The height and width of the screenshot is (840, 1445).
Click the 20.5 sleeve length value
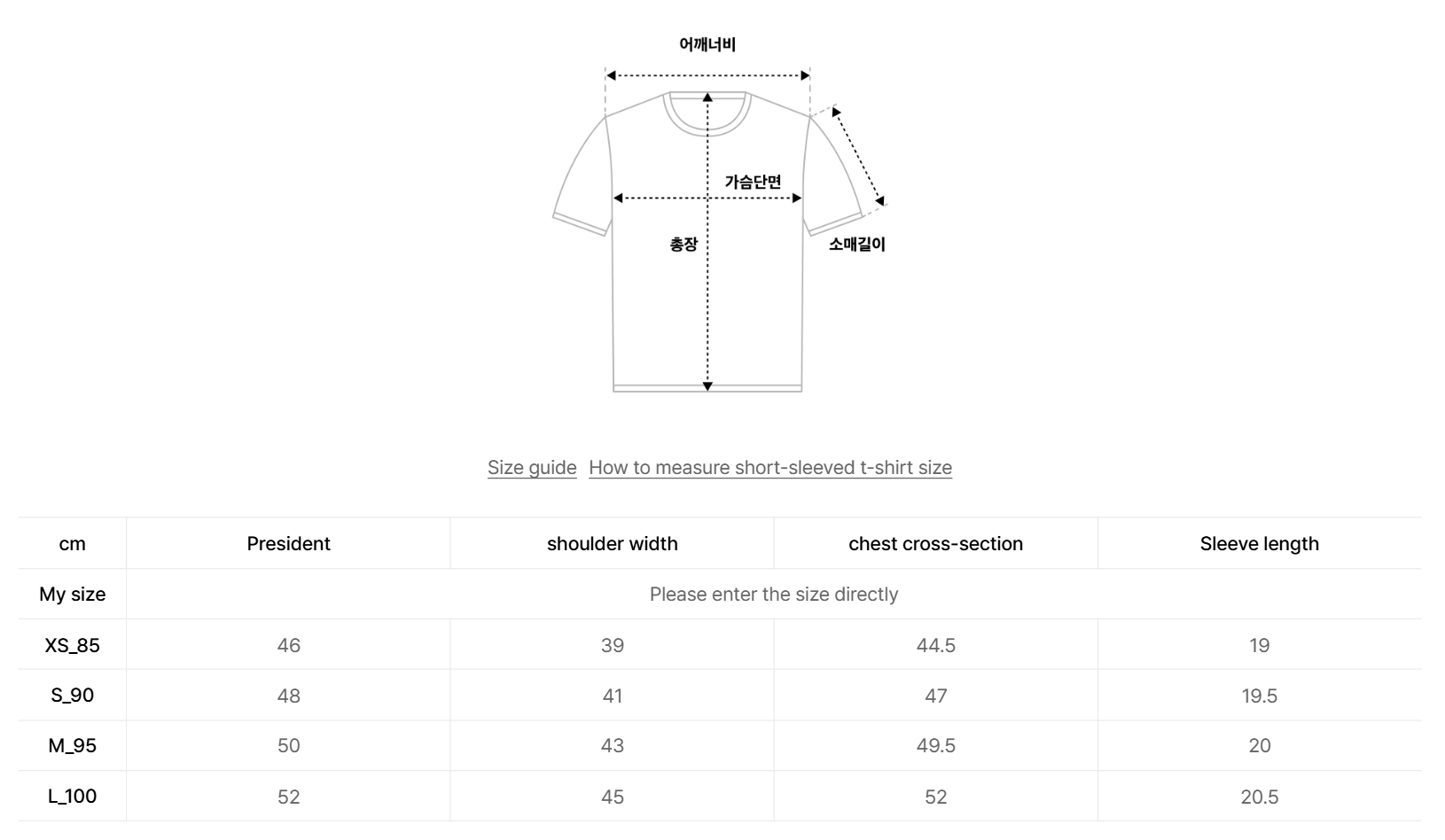tap(1259, 797)
